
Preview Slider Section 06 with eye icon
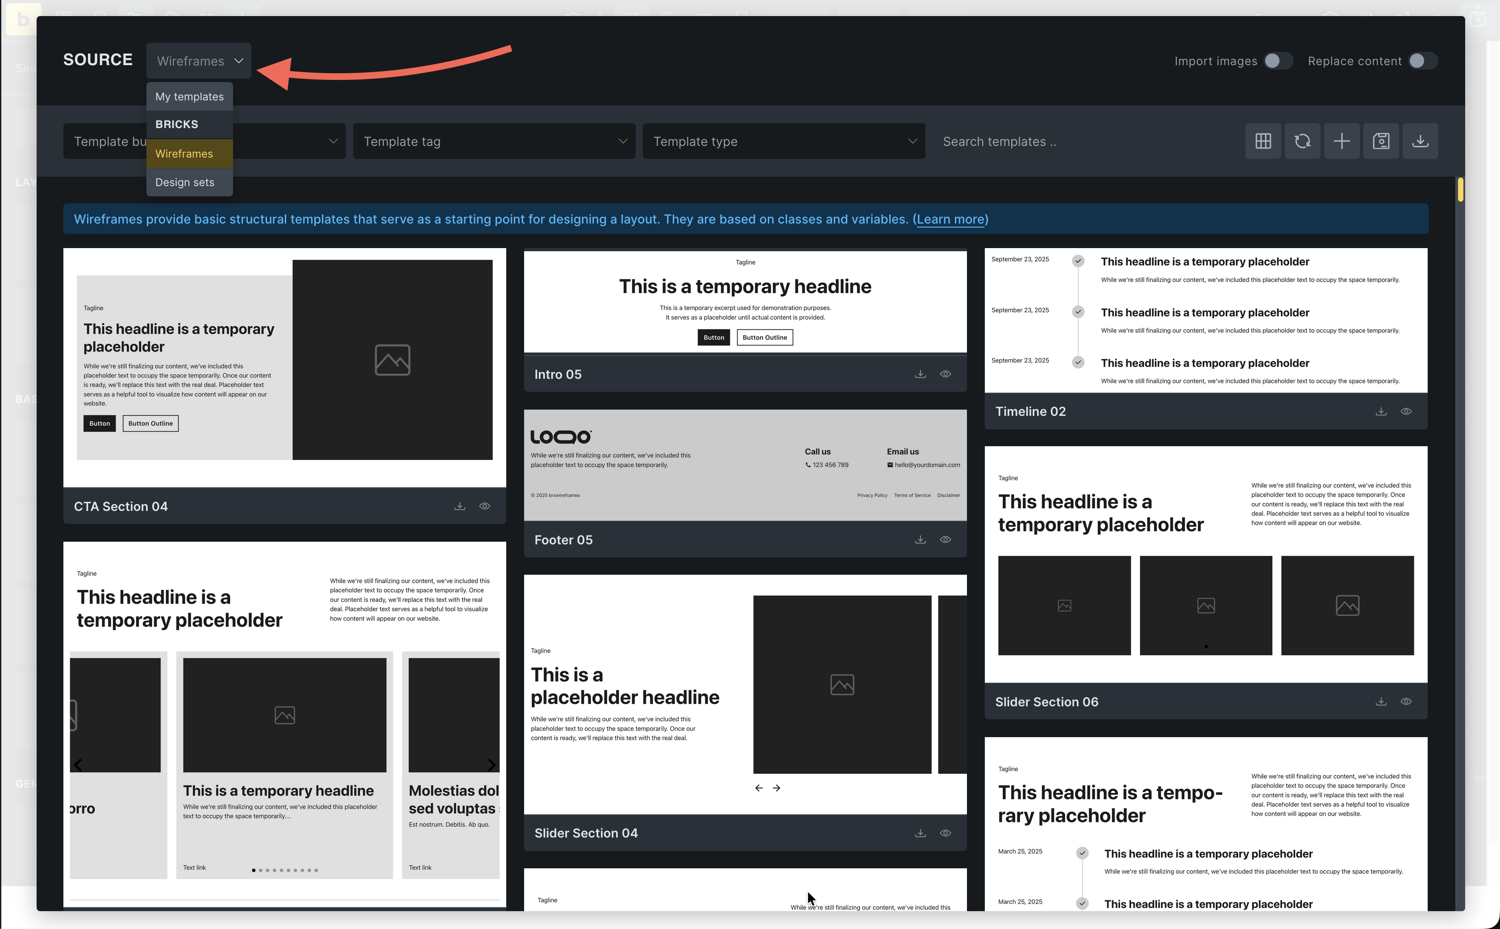[x=1406, y=702]
